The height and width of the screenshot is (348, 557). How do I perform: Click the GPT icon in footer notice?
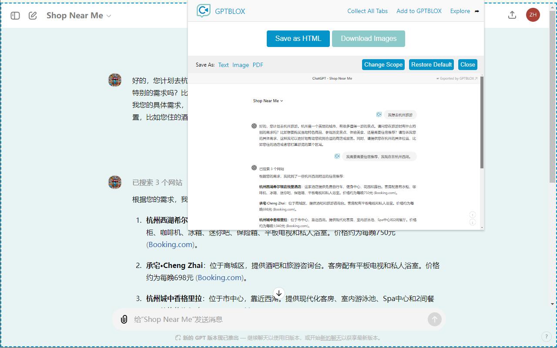click(178, 338)
